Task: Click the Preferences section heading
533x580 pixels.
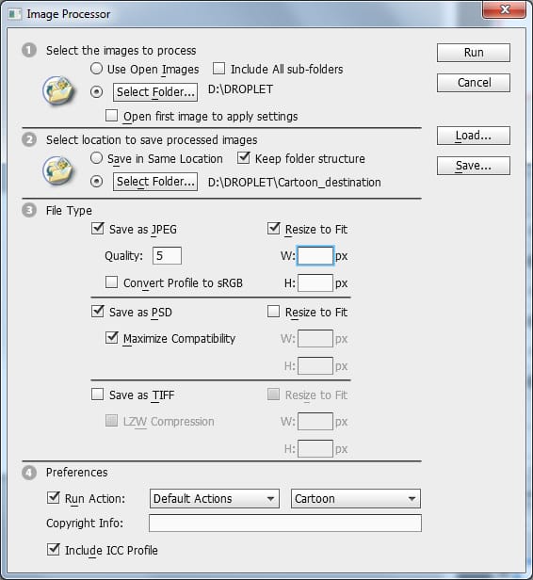Action: (77, 473)
